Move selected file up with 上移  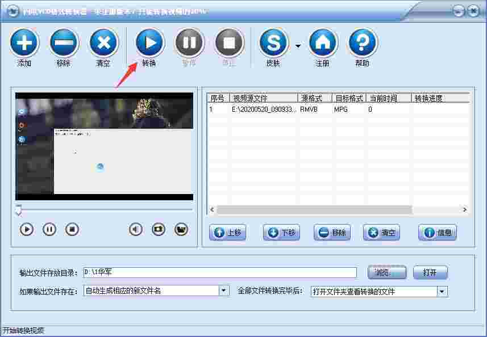point(227,233)
